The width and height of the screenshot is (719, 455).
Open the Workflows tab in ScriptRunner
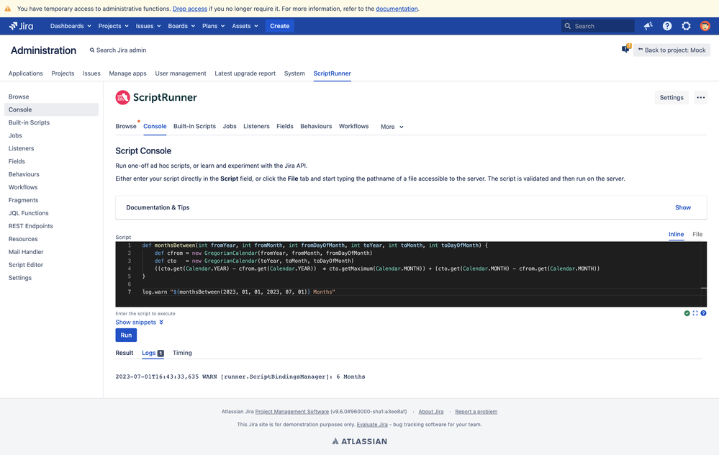tap(353, 126)
